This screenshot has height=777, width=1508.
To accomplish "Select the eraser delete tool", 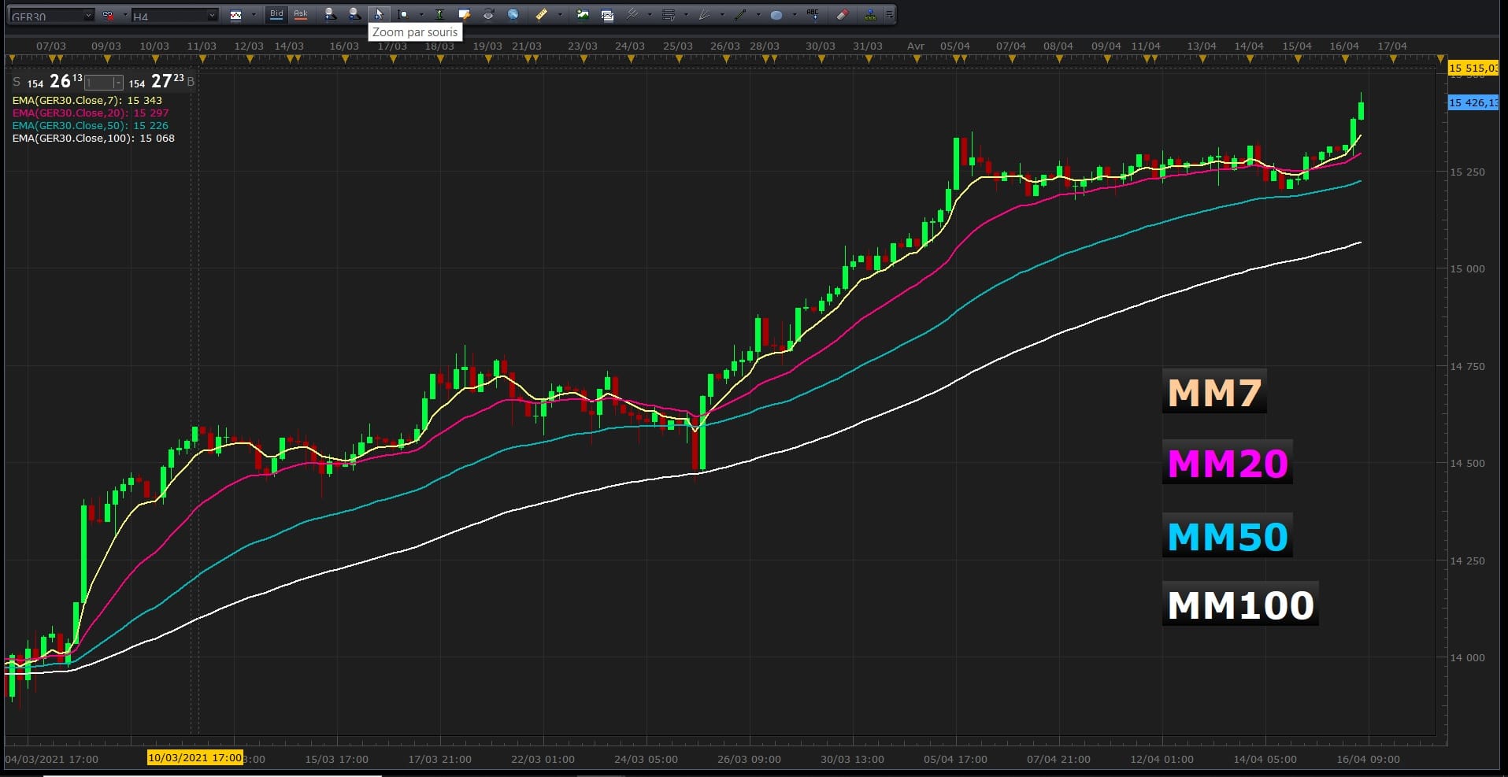I will (843, 15).
